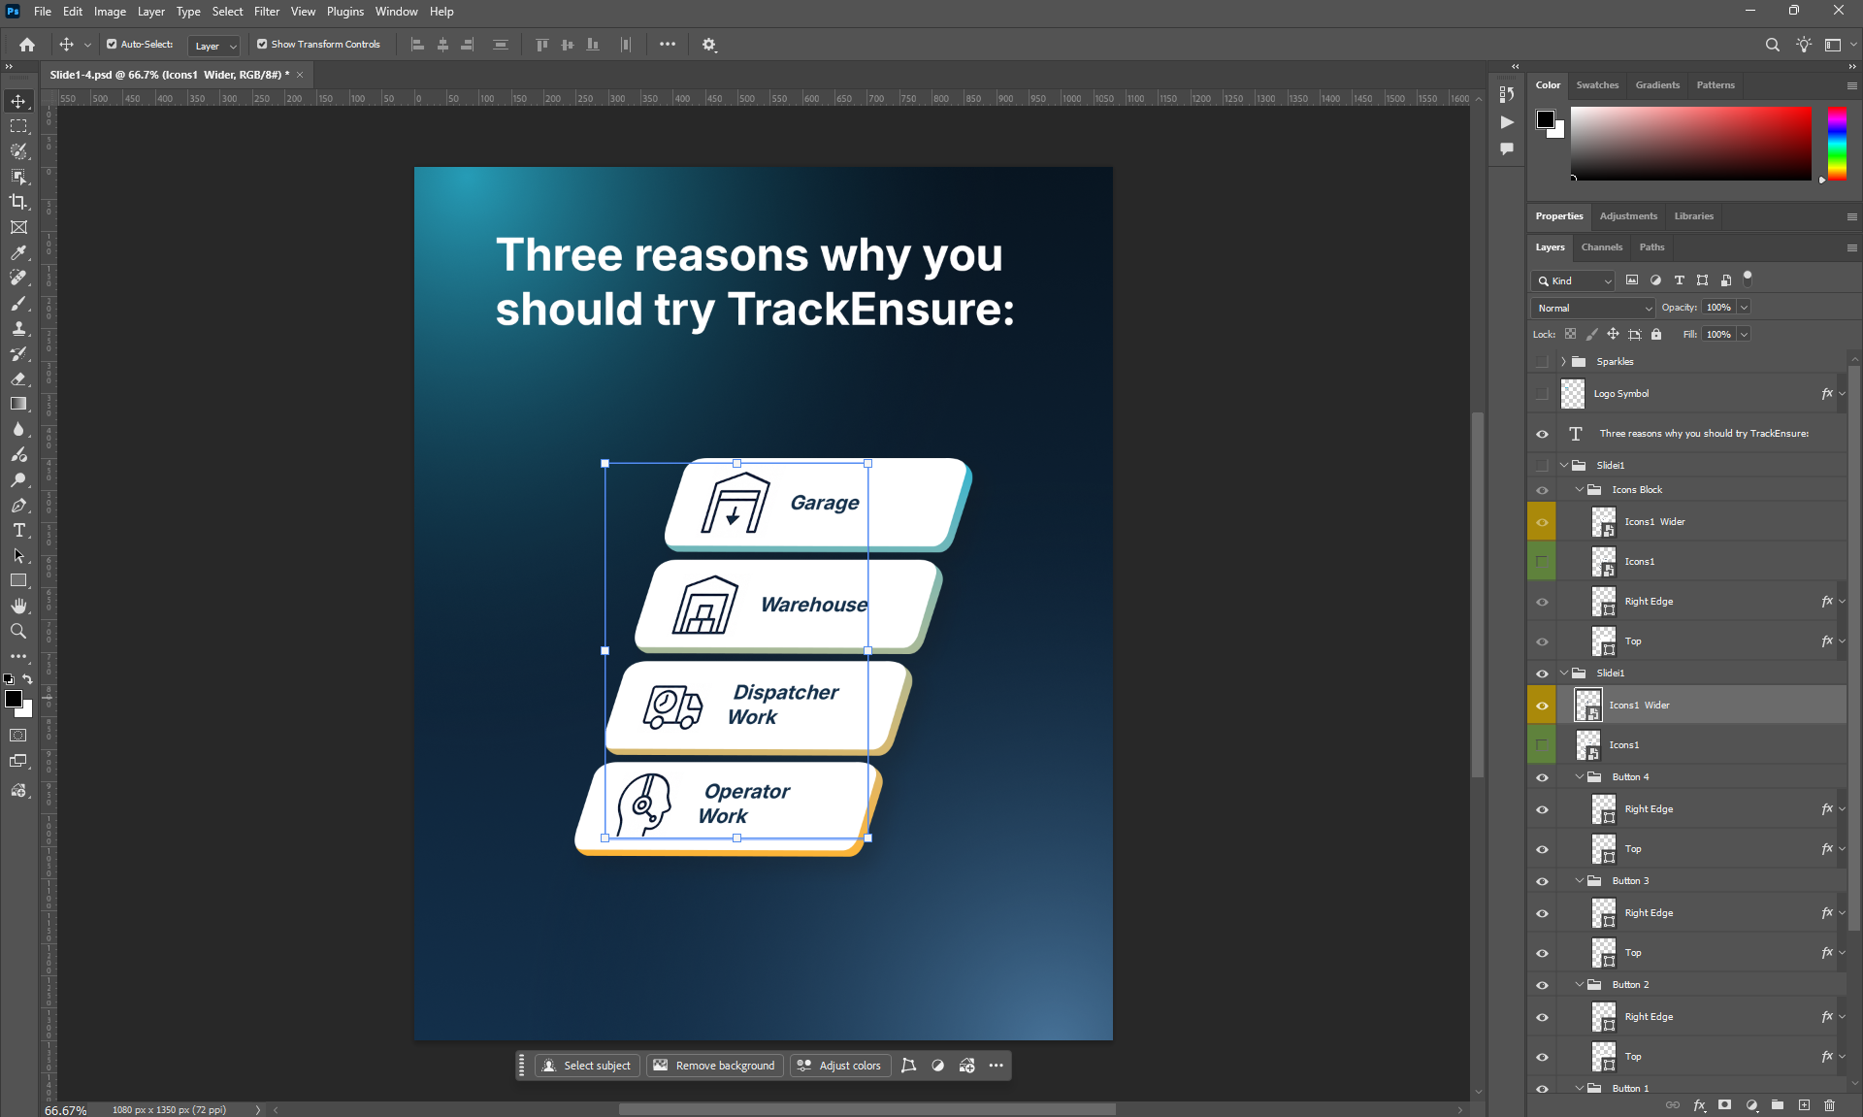This screenshot has height=1117, width=1863.
Task: Show the Sparkles group visibility
Action: click(1542, 362)
